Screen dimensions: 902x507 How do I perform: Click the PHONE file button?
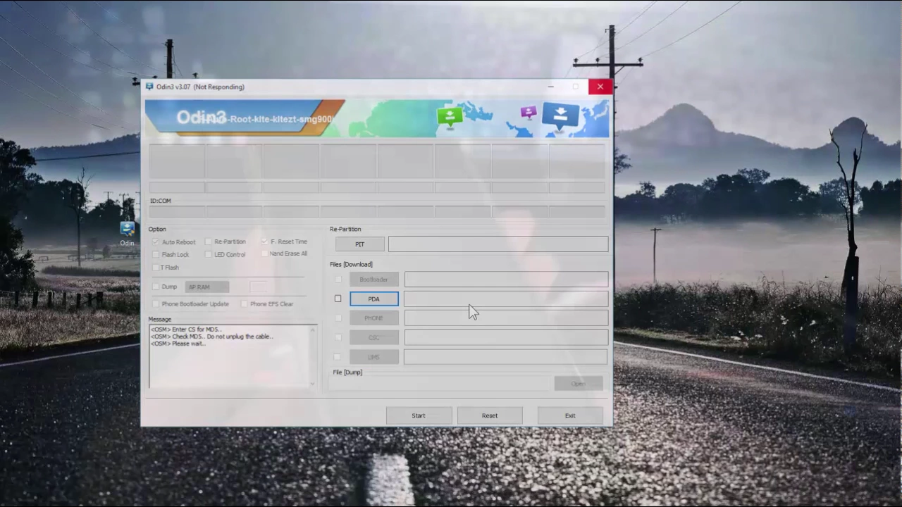[374, 318]
